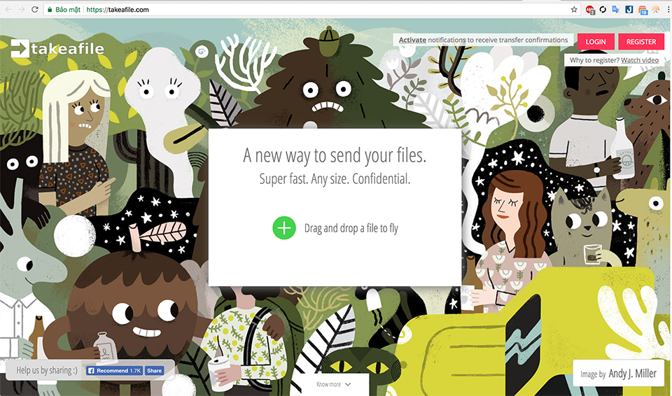The width and height of the screenshot is (672, 396).
Task: Click the REGISTER button
Action: point(641,41)
